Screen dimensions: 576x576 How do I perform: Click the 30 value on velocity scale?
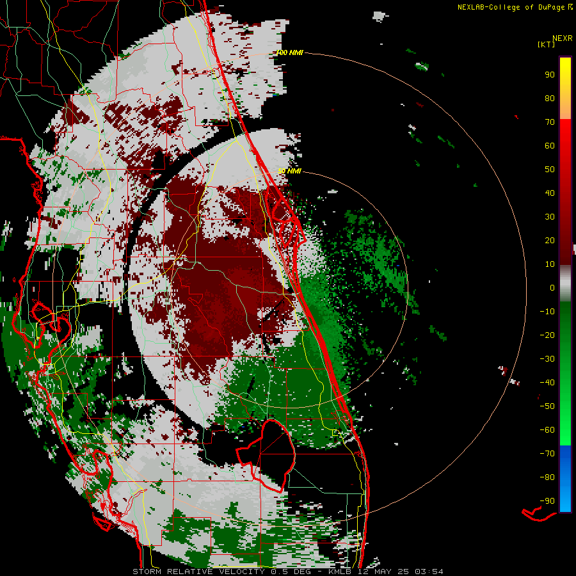pos(550,217)
